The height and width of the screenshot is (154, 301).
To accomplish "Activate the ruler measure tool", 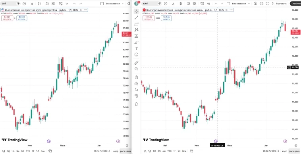I will pyautogui.click(x=137, y=63).
